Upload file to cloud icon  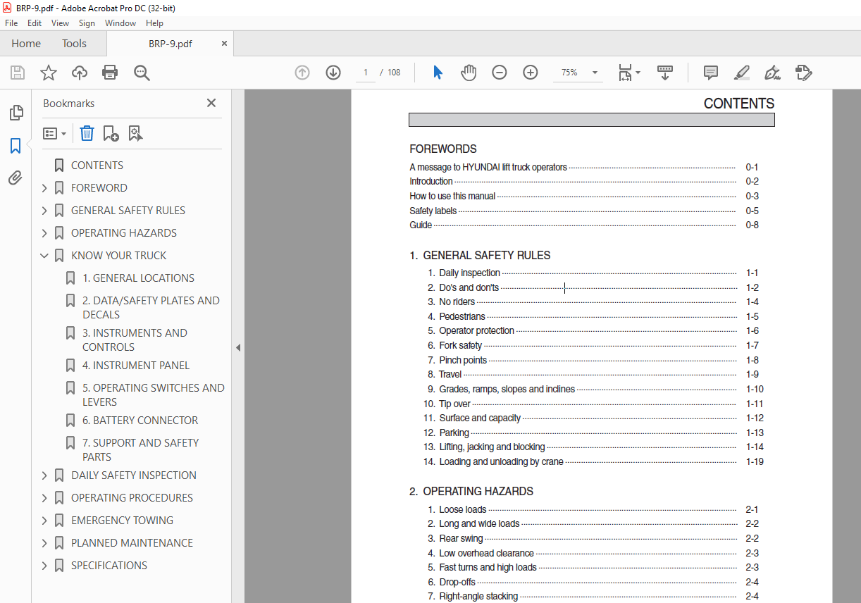[x=80, y=73]
